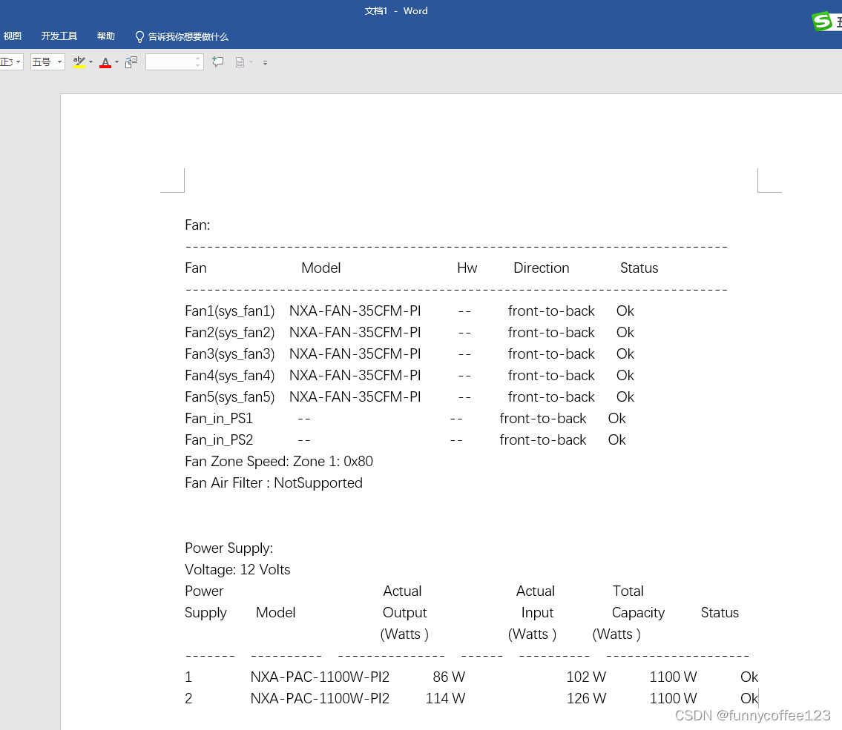Apply the red font color button

[x=106, y=62]
